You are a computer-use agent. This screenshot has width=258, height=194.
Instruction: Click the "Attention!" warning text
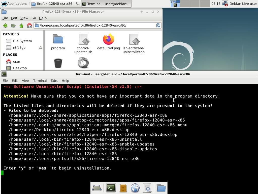(x=16, y=96)
